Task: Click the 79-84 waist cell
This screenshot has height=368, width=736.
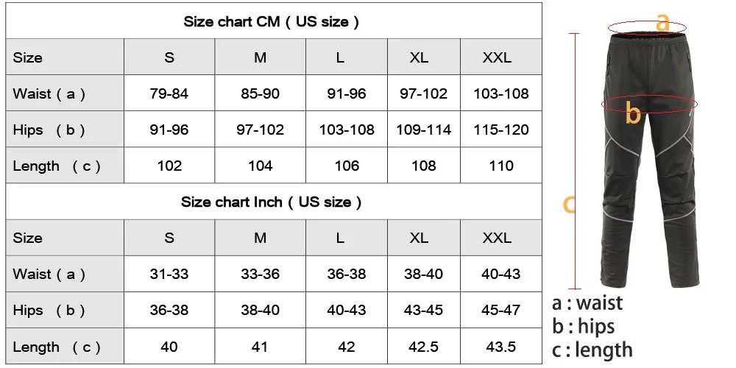Action: (169, 93)
